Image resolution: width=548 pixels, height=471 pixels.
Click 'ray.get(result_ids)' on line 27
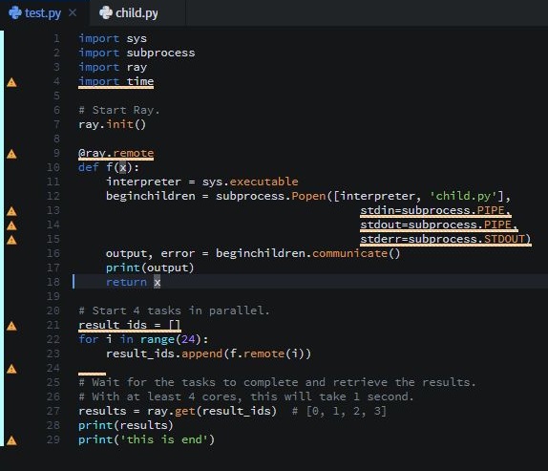tap(212, 411)
